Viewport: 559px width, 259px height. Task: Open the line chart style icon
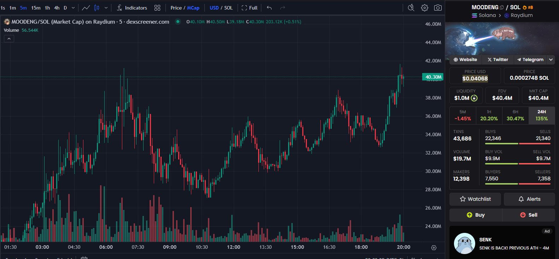click(86, 8)
